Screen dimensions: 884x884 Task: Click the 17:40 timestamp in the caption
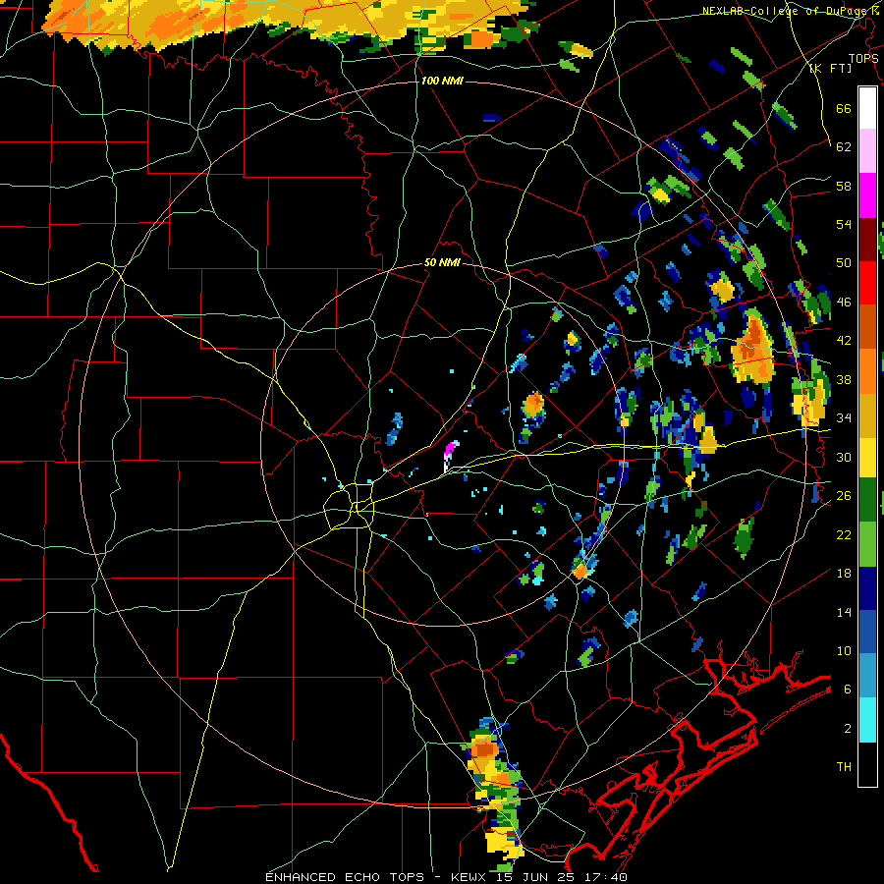(x=605, y=877)
